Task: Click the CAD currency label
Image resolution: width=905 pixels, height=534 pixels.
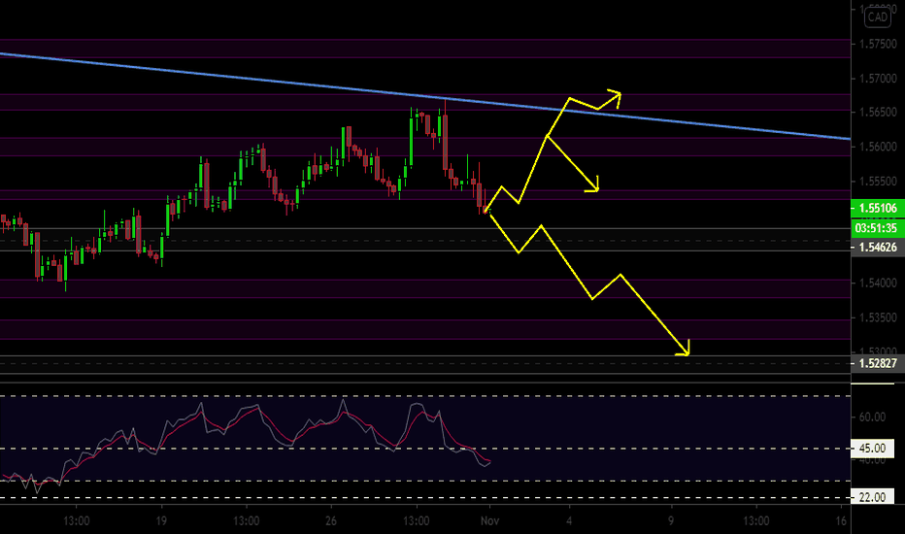Action: pos(877,17)
